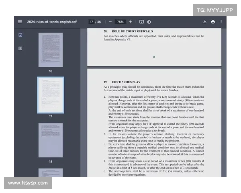Click the 75% zoom level field
The height and width of the screenshot is (193, 241).
point(120,22)
